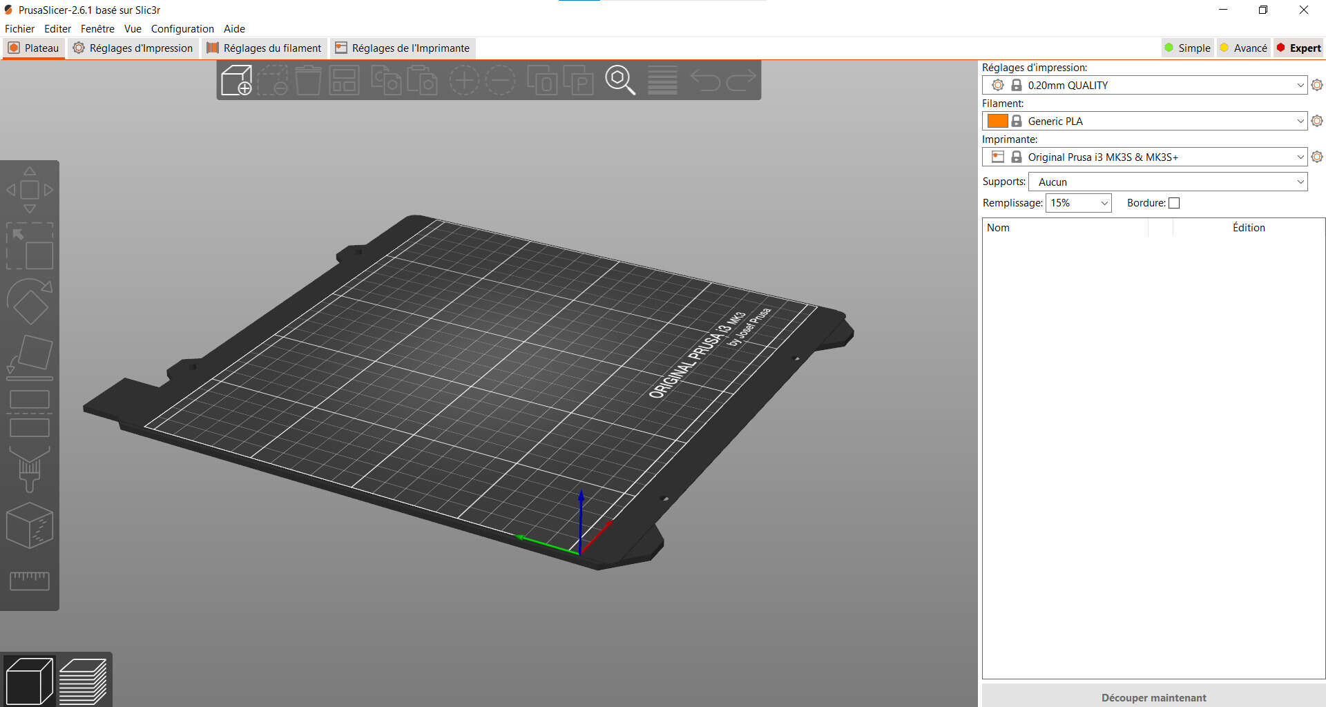Open printer settings gear beside Original Prusa

[x=1317, y=157]
